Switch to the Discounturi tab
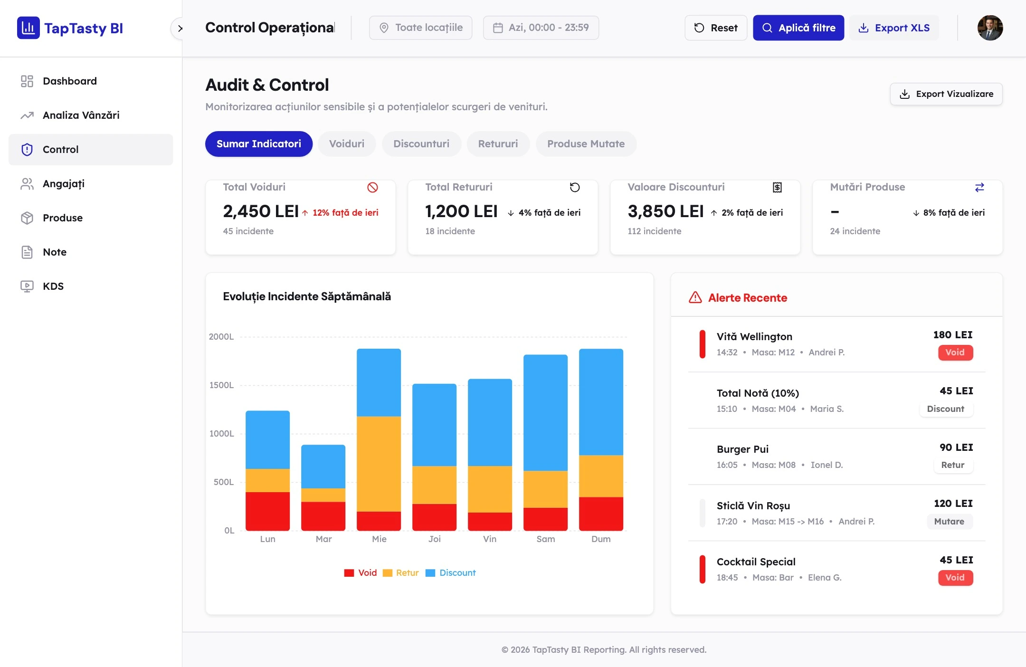1026x667 pixels. pos(421,144)
